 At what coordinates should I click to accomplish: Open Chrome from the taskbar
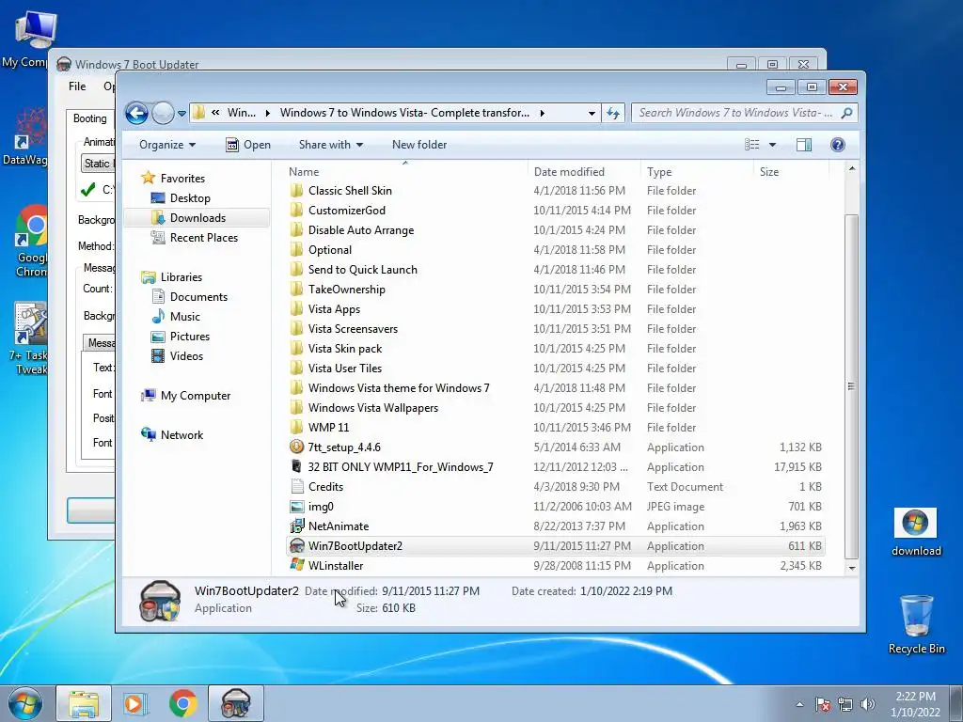(x=183, y=703)
